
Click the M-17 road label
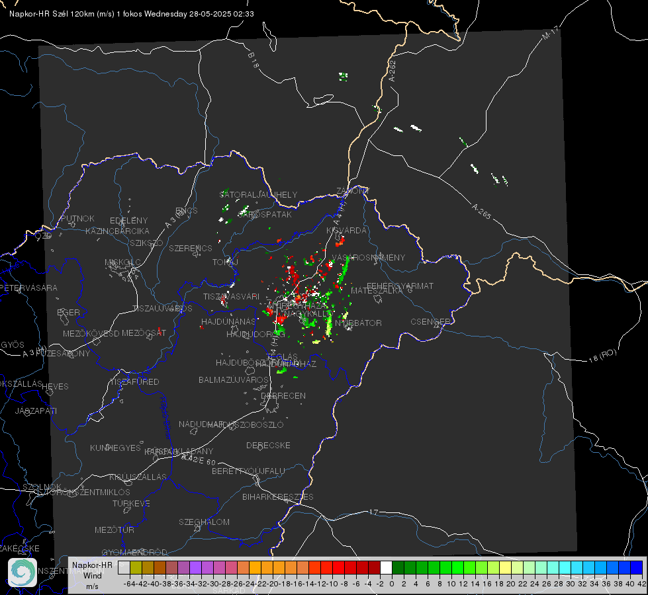550,33
